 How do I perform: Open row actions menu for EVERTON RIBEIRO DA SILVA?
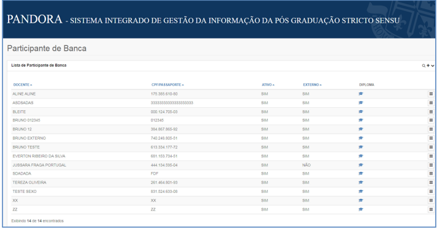pyautogui.click(x=431, y=157)
